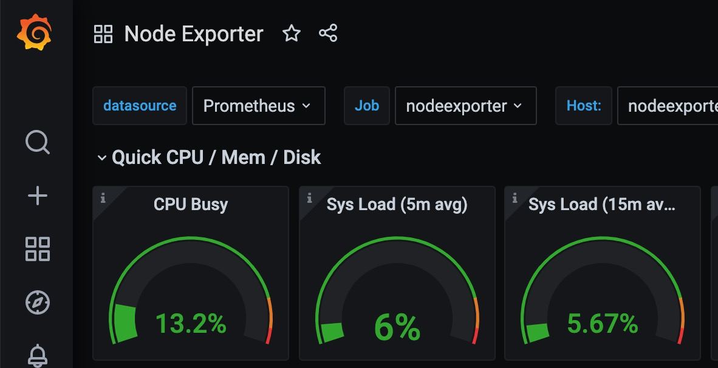Star the Node Exporter dashboard
This screenshot has width=718, height=368.
tap(291, 33)
